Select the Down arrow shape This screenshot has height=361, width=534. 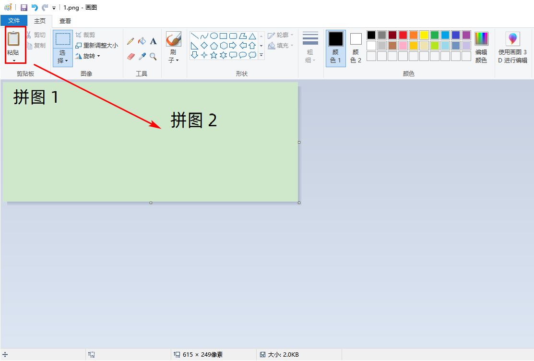(x=194, y=55)
